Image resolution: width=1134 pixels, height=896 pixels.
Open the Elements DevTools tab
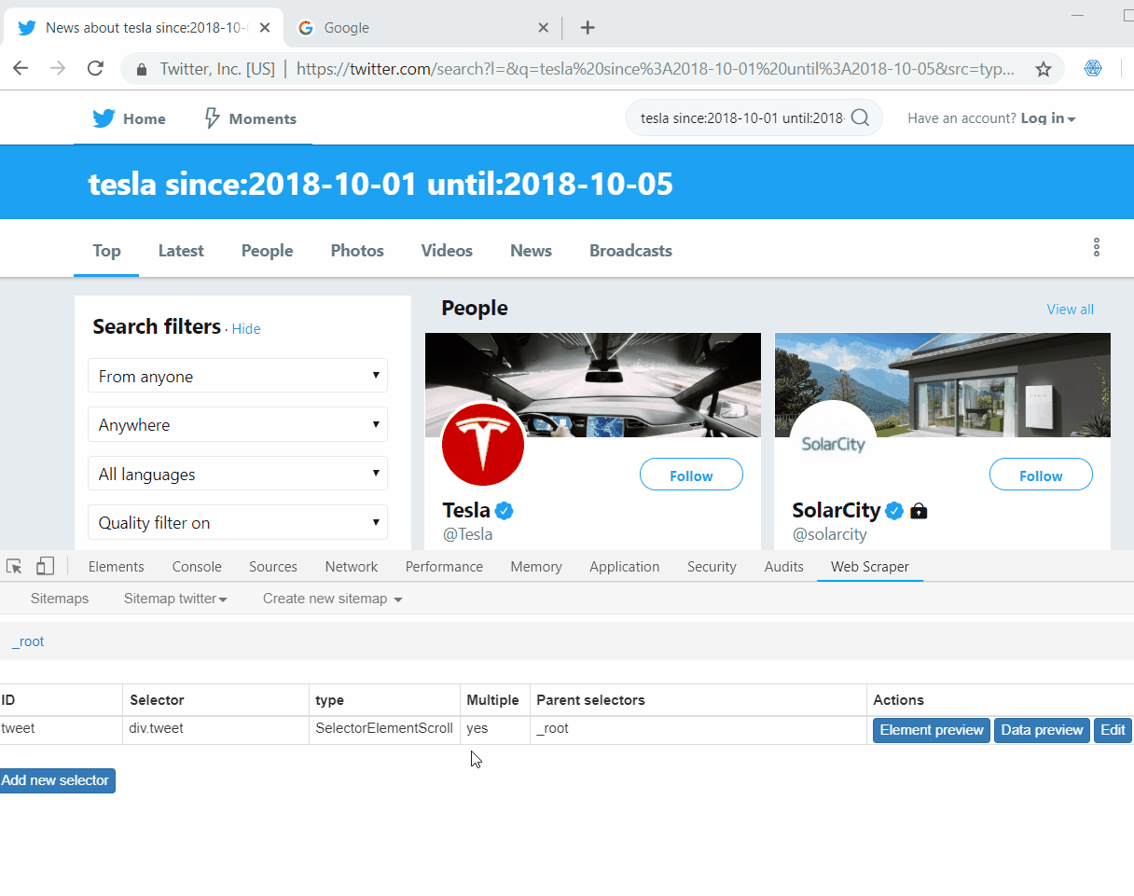click(116, 567)
